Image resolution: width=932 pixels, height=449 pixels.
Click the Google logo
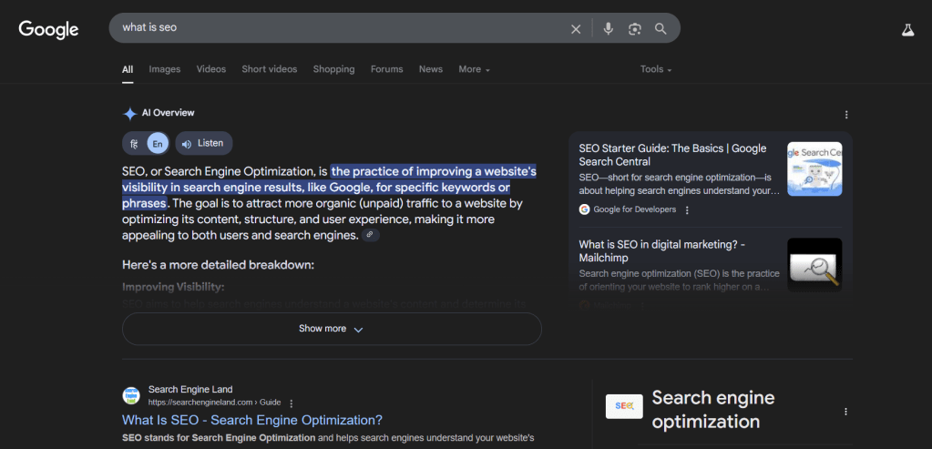pos(48,29)
